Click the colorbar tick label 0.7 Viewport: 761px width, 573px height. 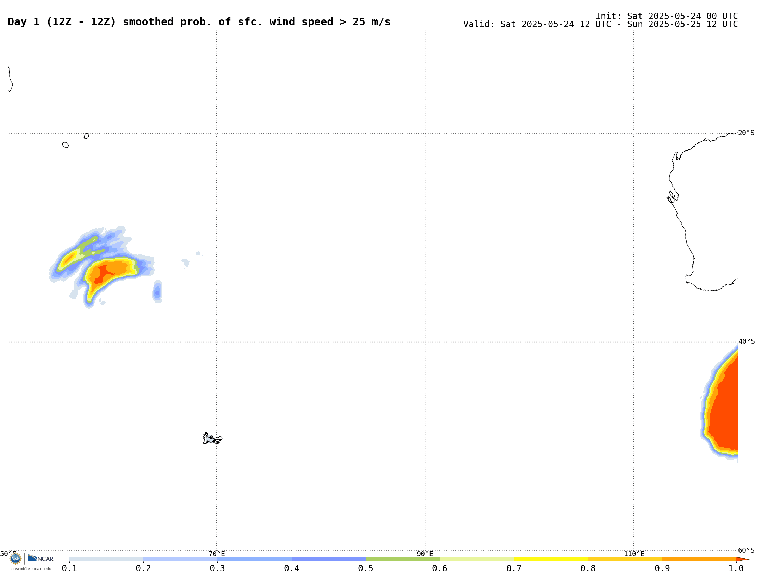tap(514, 568)
